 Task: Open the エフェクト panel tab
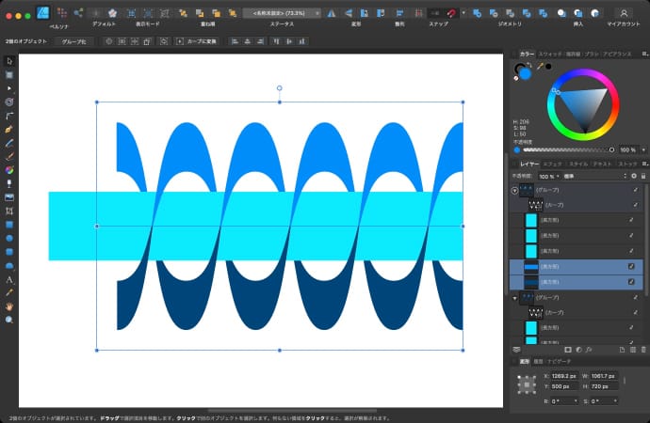(x=553, y=164)
